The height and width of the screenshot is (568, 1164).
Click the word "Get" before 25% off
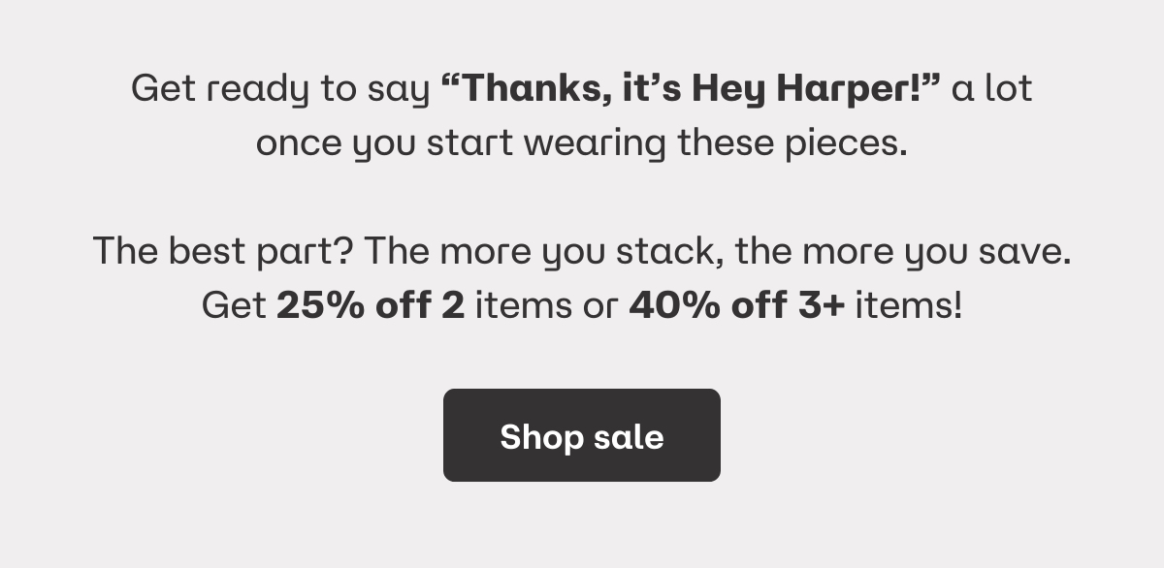(x=234, y=306)
